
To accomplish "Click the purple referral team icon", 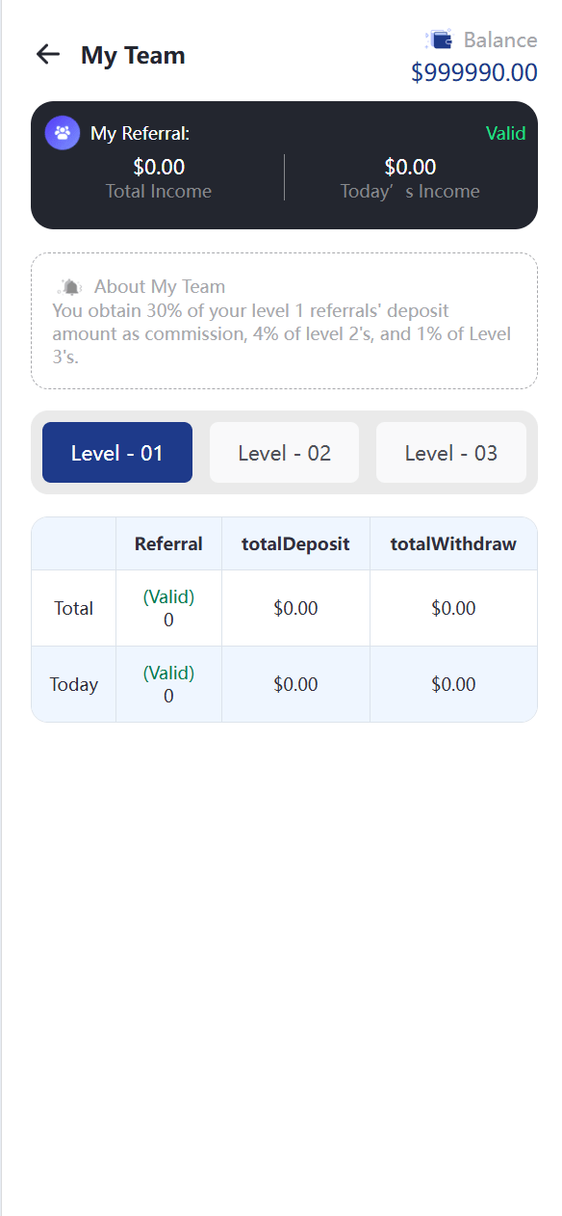I will [63, 133].
